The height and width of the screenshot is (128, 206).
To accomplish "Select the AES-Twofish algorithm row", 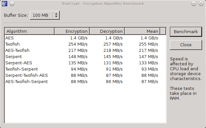I will [x=85, y=51].
